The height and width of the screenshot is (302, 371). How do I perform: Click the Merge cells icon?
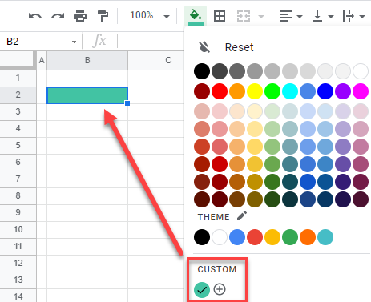coord(244,16)
